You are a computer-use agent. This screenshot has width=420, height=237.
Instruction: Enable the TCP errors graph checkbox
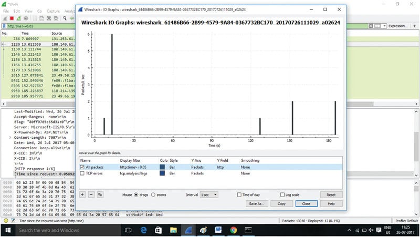82,172
